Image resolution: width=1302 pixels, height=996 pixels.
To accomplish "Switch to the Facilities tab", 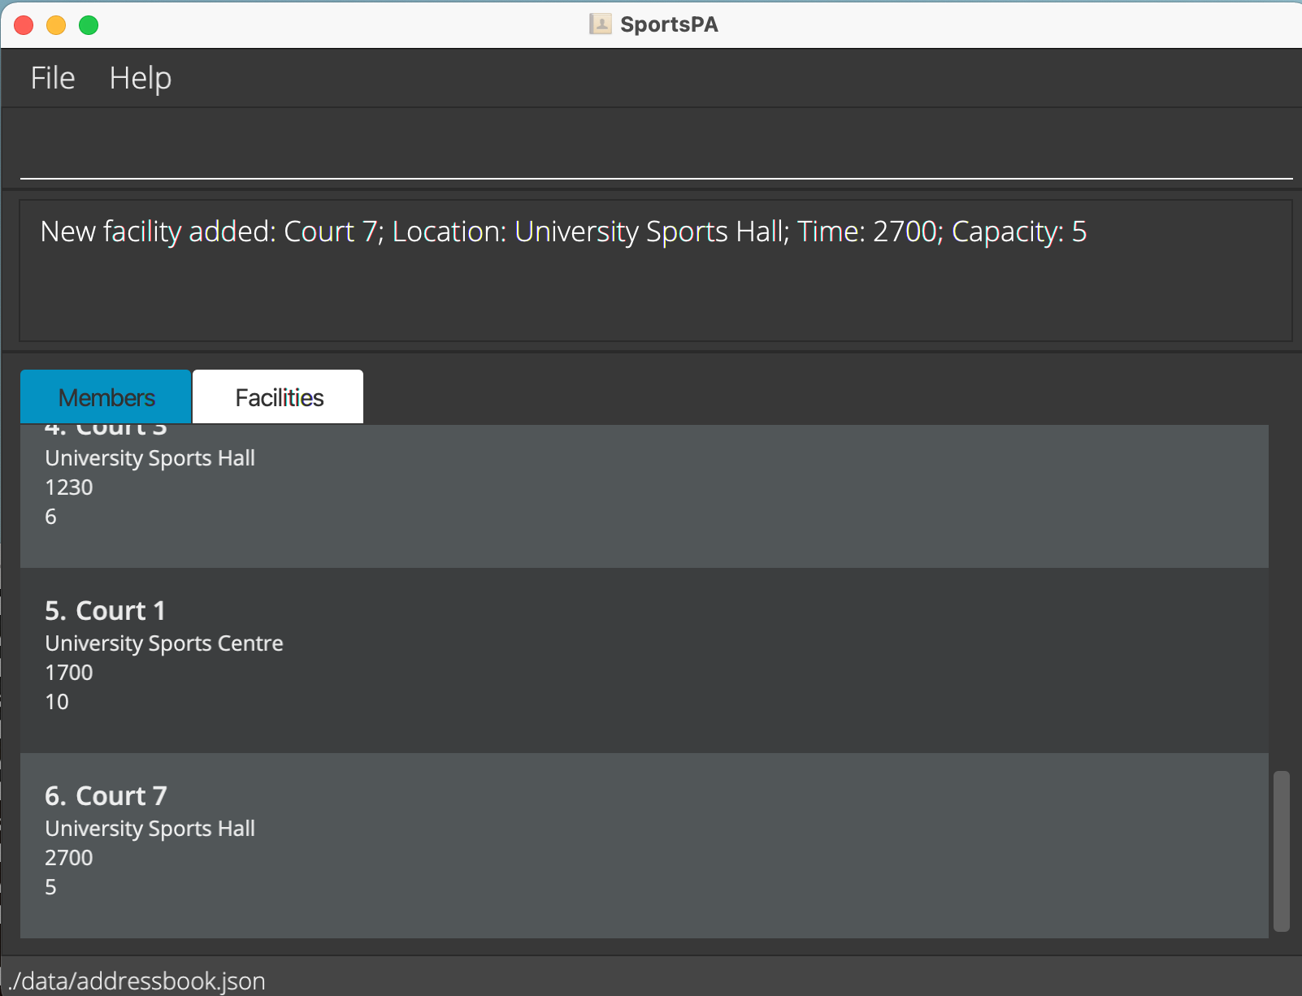I will click(x=279, y=397).
